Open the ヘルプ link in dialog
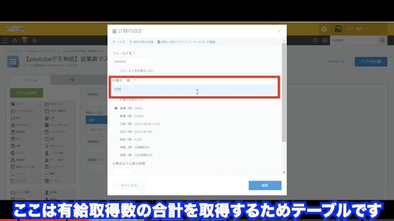 pyautogui.click(x=120, y=42)
